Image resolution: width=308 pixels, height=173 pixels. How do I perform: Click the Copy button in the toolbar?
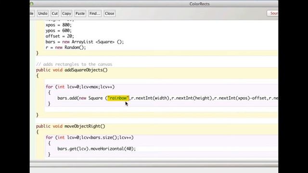point(66,13)
